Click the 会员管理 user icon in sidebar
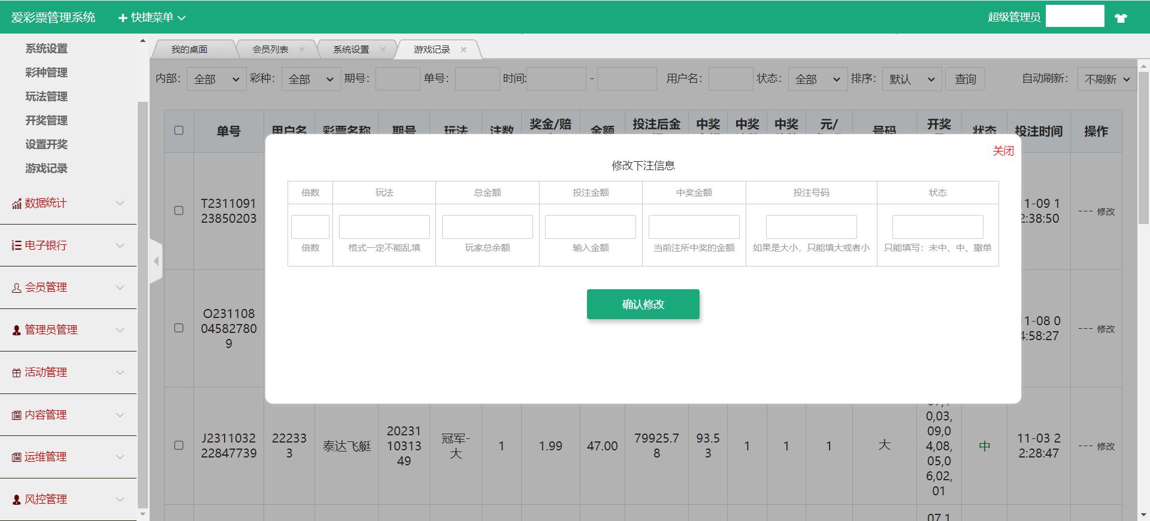Image resolution: width=1150 pixels, height=521 pixels. (x=16, y=288)
